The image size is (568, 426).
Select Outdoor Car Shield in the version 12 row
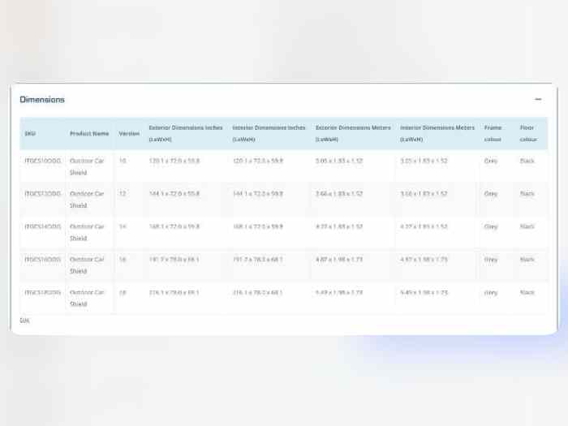point(87,200)
